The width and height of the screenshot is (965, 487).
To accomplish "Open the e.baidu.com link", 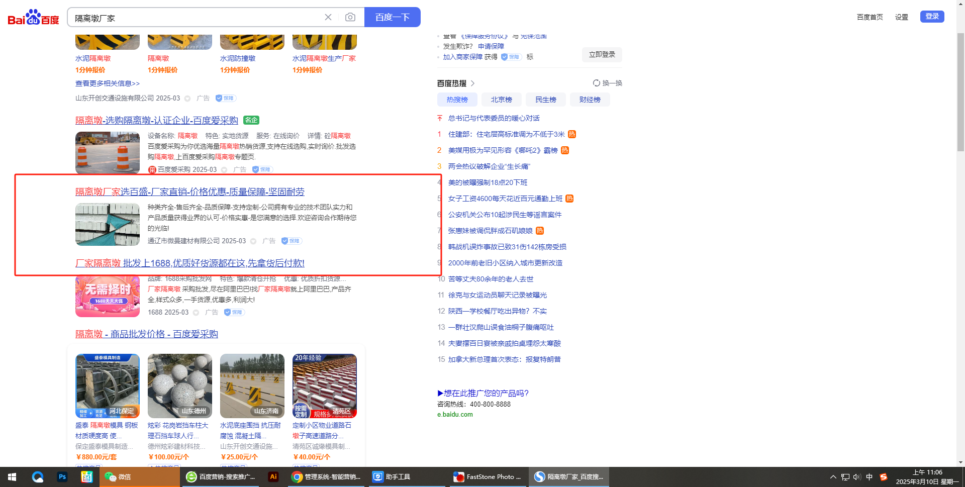I will pyautogui.click(x=455, y=415).
